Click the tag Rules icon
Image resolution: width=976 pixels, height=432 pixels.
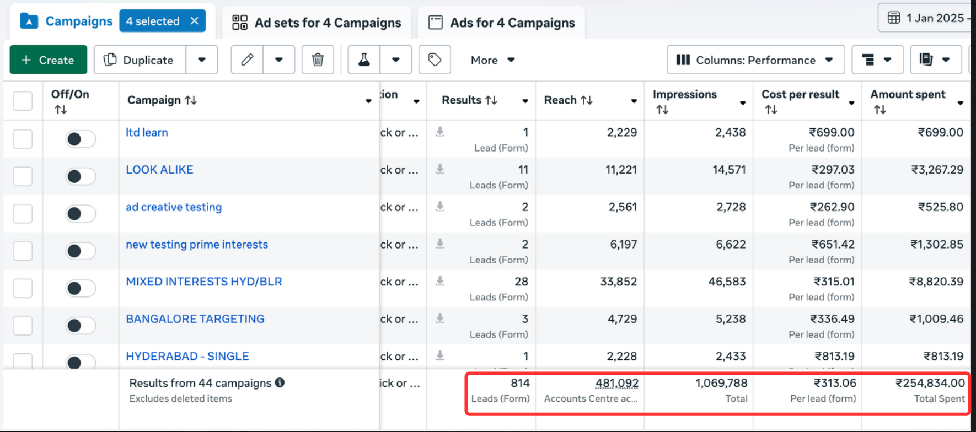435,60
